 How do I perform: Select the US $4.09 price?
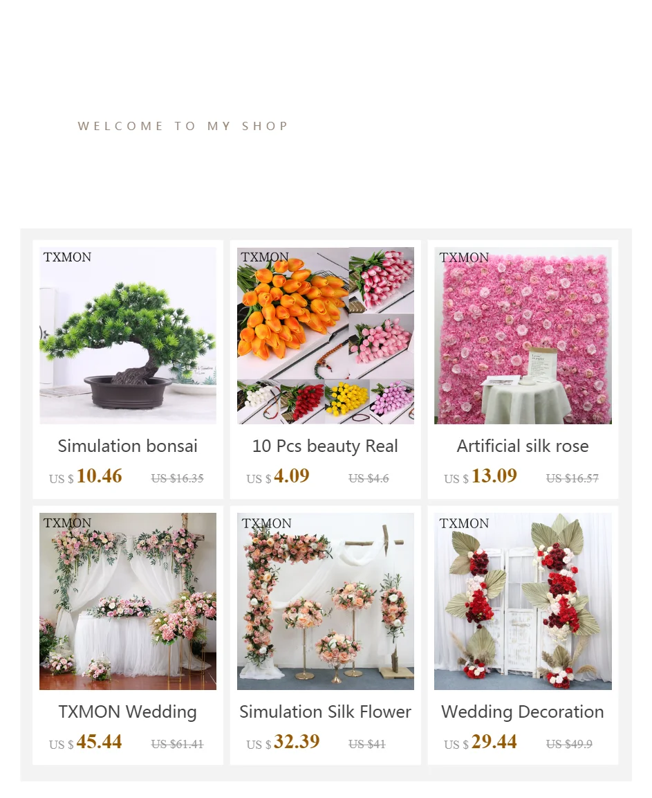tap(278, 476)
